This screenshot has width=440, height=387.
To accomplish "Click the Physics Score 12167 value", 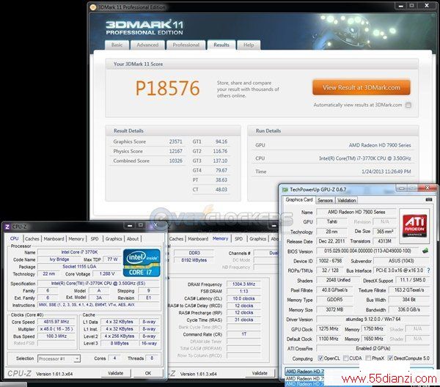I will click(176, 151).
